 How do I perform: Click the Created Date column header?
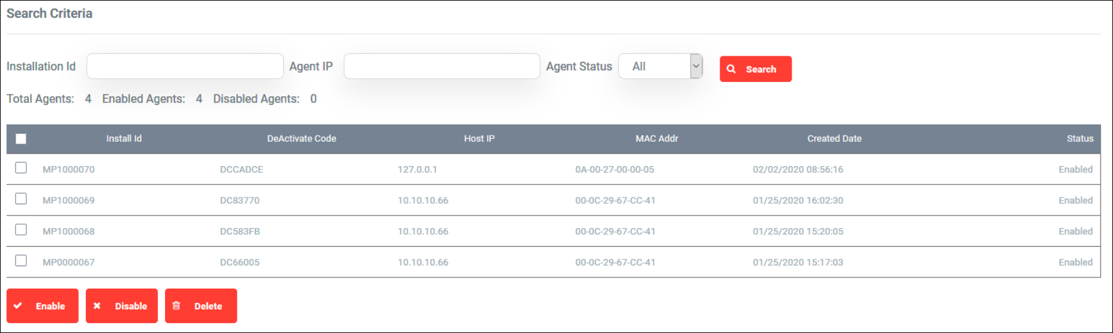coord(834,139)
